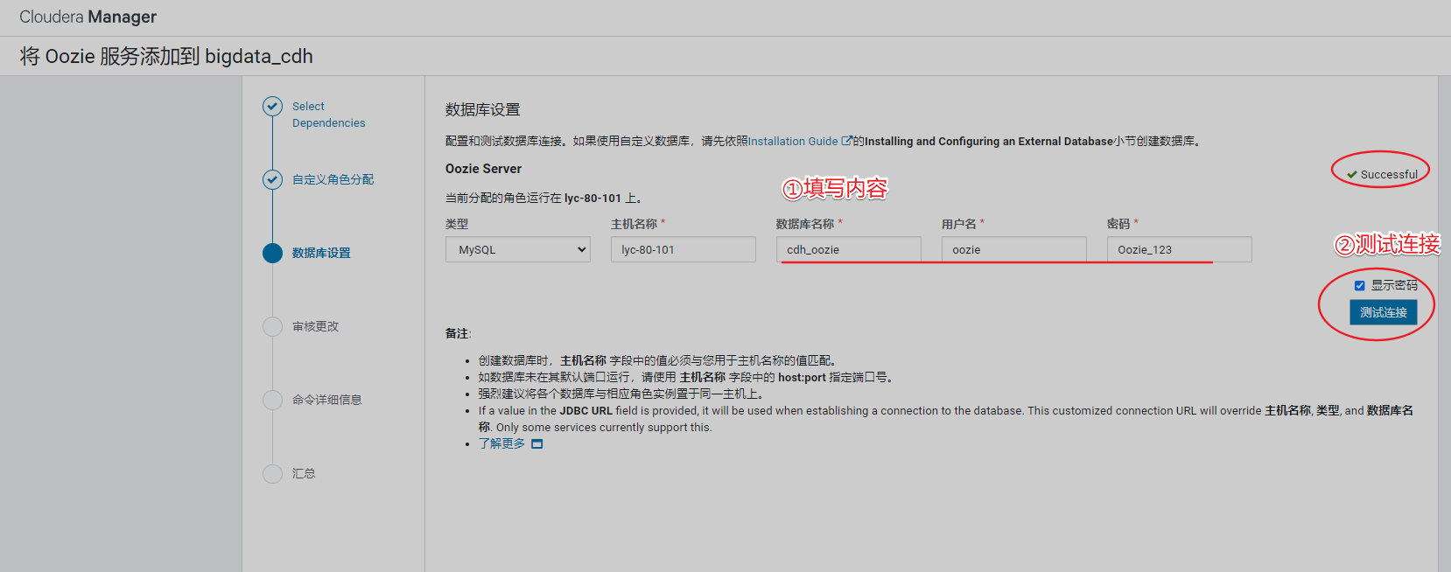Select the 审核更改 step label
Viewport: 1451px width, 572px height.
tap(315, 326)
